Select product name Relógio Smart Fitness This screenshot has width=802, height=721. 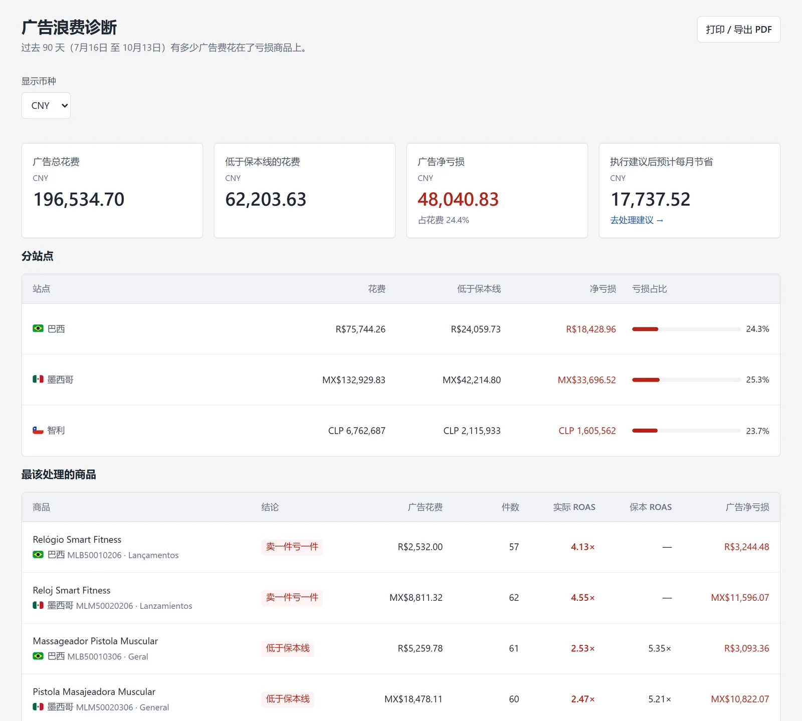77,539
